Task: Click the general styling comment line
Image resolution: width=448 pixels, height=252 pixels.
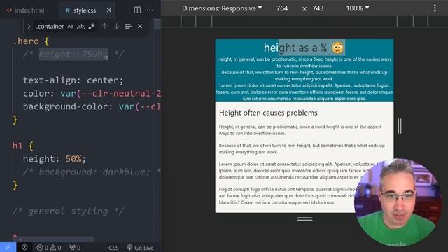Action: (x=69, y=211)
